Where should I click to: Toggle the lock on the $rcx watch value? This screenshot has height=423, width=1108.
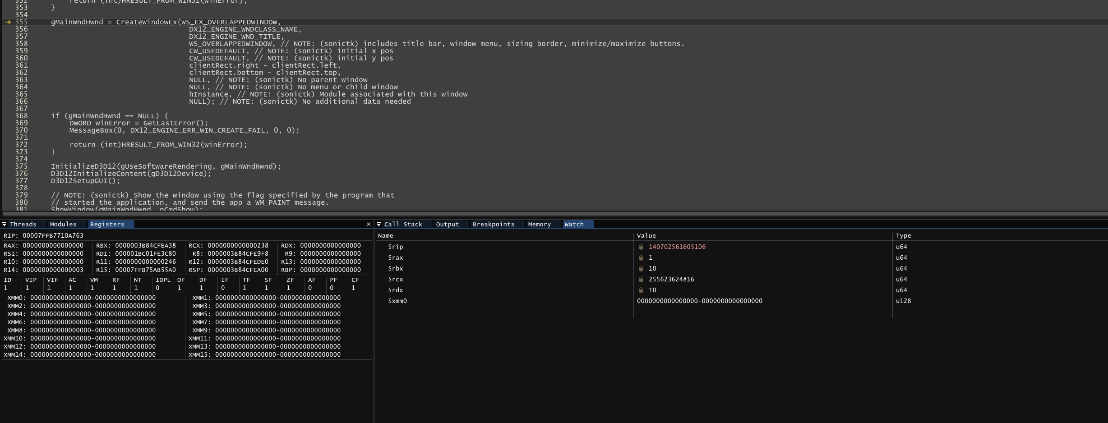pos(641,279)
